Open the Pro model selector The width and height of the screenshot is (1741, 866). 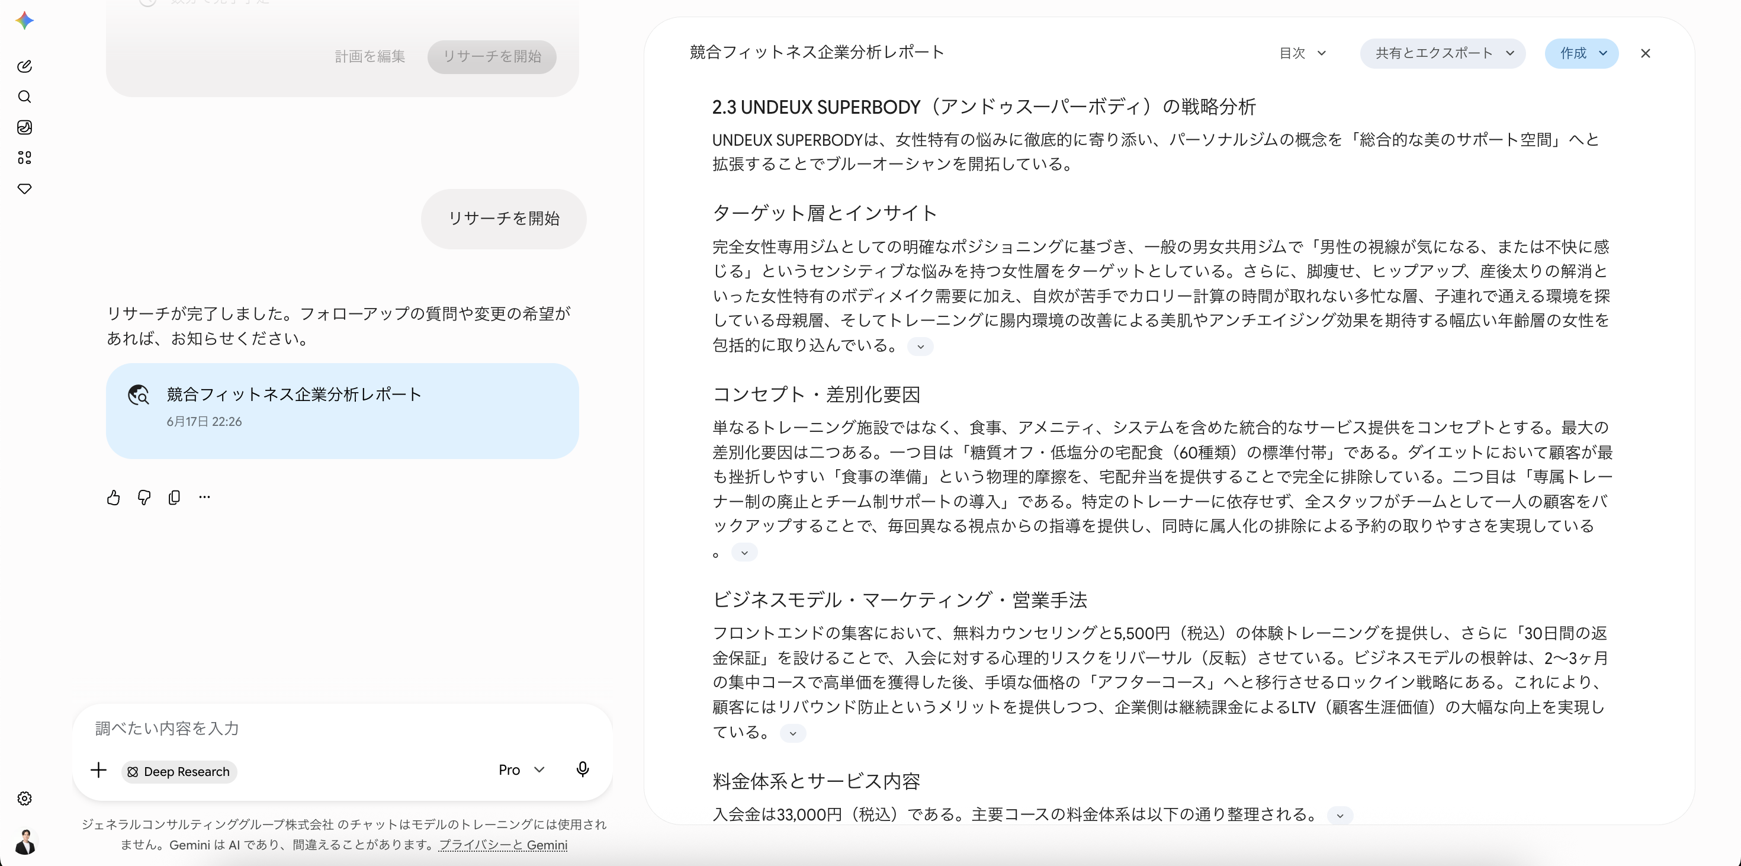pos(522,770)
